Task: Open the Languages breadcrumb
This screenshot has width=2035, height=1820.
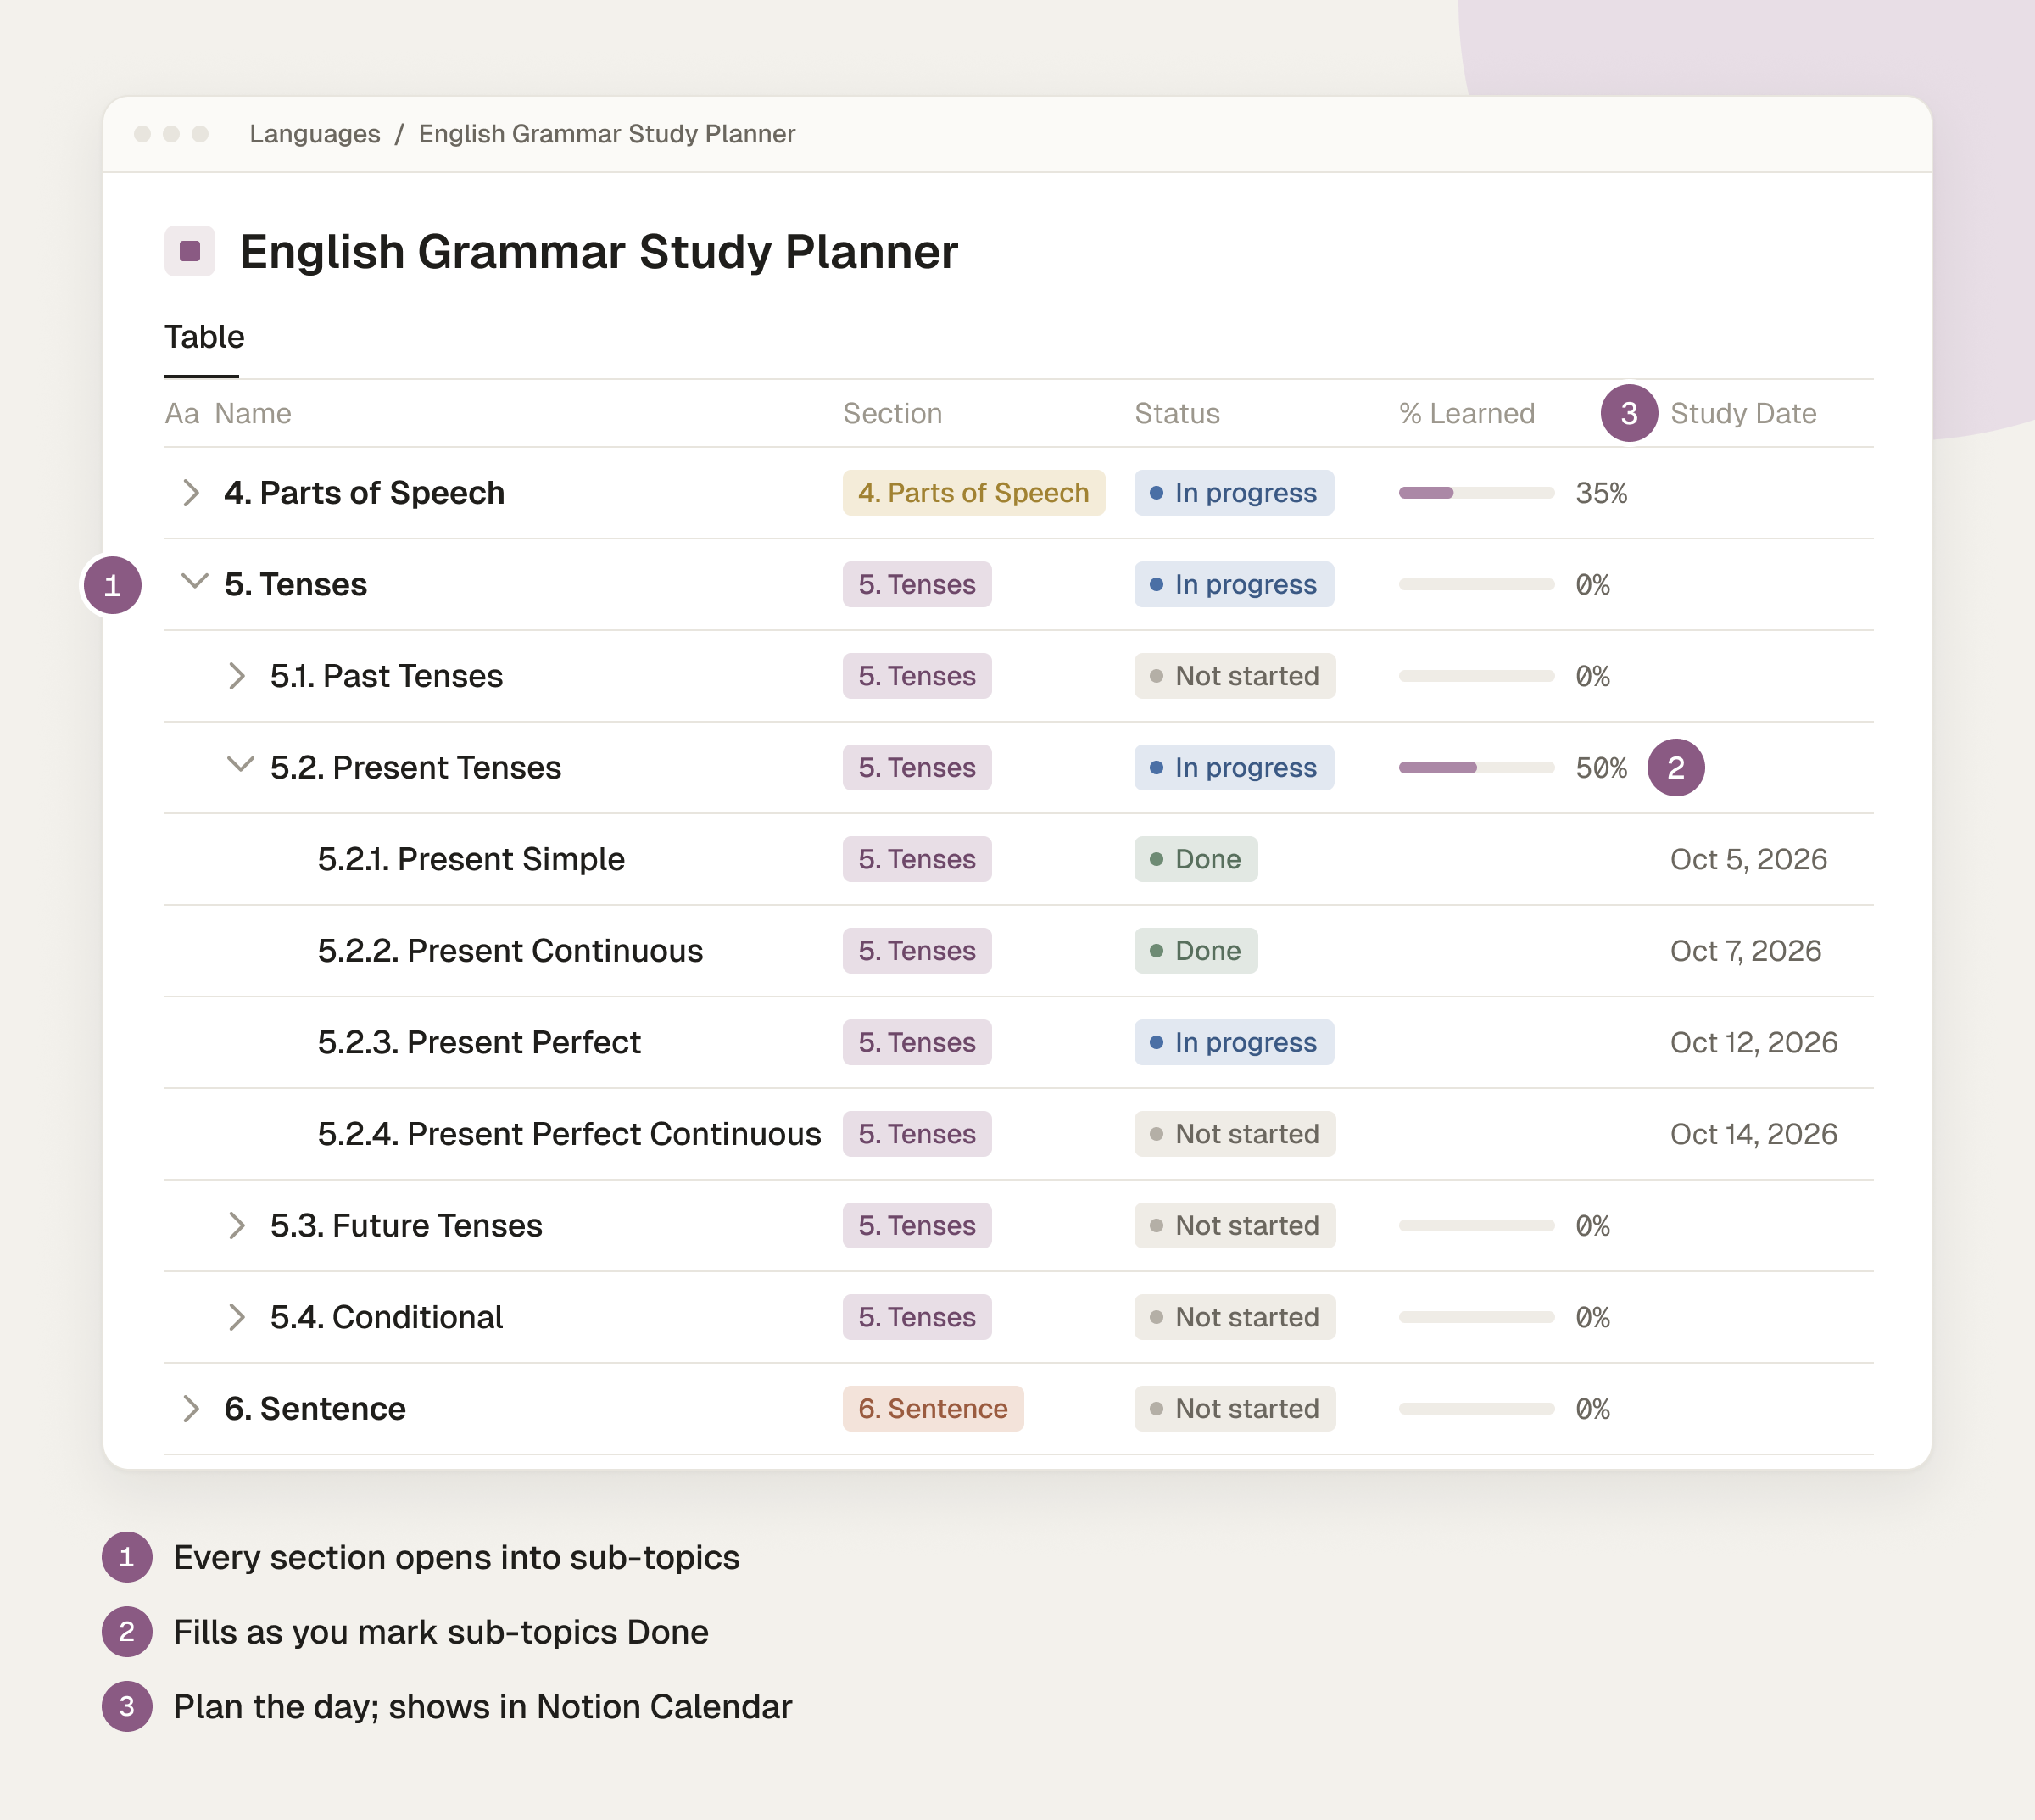Action: click(x=315, y=134)
